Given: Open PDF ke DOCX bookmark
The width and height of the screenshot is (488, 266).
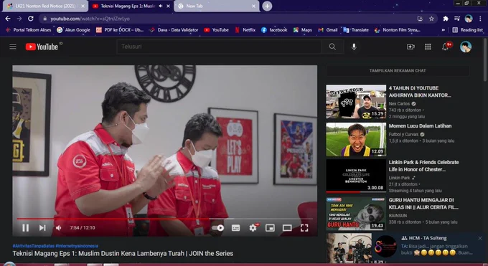Looking at the screenshot, I should pos(120,30).
